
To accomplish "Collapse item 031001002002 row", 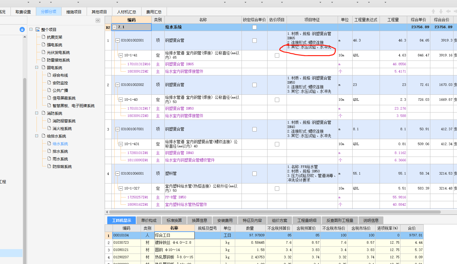I will pyautogui.click(x=117, y=85).
